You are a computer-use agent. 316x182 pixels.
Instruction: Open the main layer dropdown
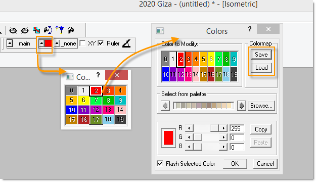click(x=10, y=43)
